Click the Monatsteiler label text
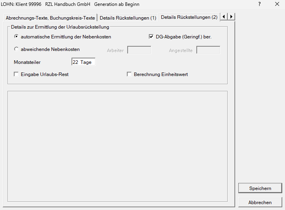The image size is (285, 210). [x=27, y=62]
